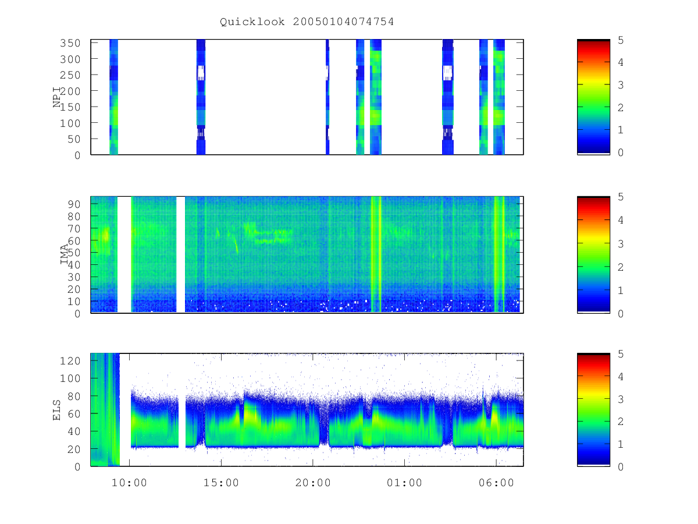Click the "06:00" time axis tick label
The image size is (698, 524).
496,483
